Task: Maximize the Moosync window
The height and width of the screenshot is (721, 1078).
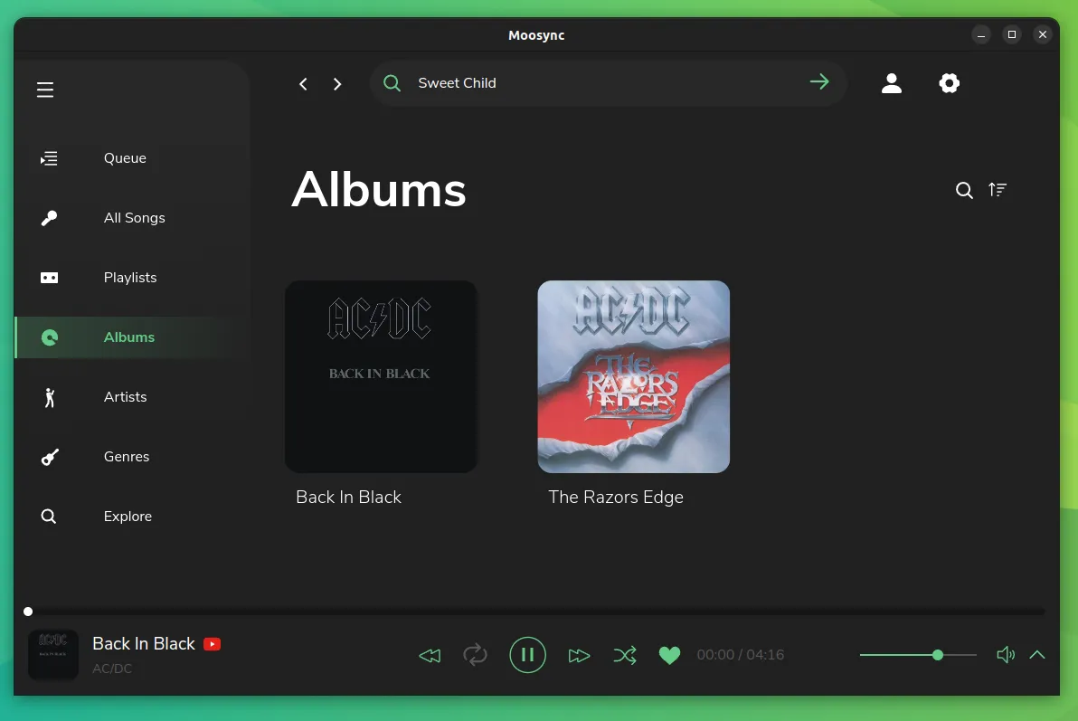Action: (x=1012, y=34)
